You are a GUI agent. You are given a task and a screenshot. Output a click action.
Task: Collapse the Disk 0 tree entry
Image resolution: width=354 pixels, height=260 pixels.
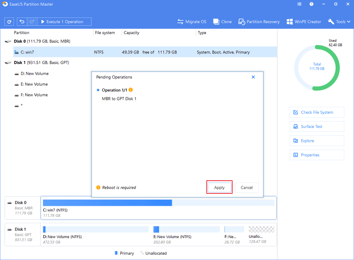[x=8, y=41]
